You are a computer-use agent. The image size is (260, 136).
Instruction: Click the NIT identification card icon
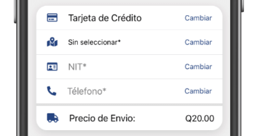pyautogui.click(x=52, y=67)
